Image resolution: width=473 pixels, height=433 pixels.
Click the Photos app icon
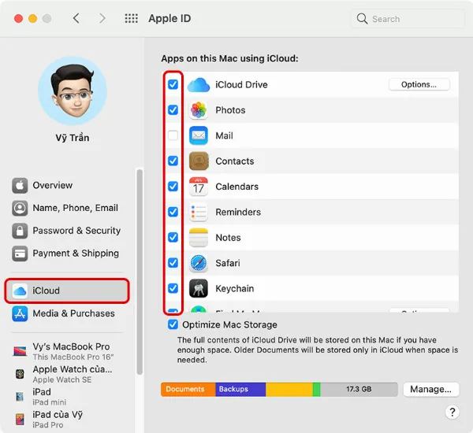199,110
